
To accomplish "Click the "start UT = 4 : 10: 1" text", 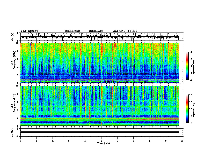I will [125, 31].
